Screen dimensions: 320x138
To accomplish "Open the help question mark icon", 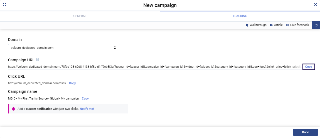I will pyautogui.click(x=316, y=25).
